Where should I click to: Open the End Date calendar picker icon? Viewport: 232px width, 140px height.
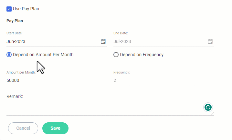coord(210,41)
